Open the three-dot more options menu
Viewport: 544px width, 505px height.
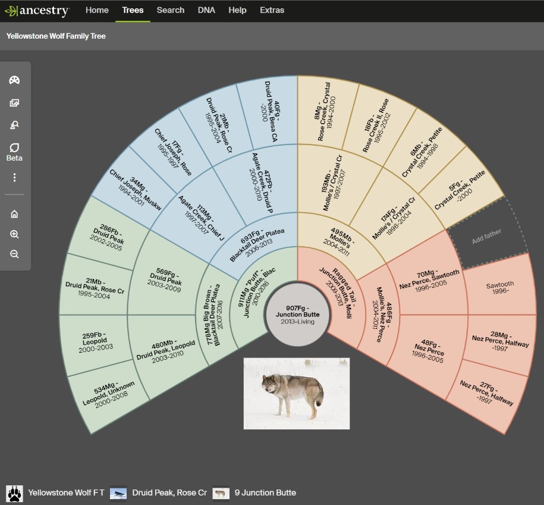[14, 177]
